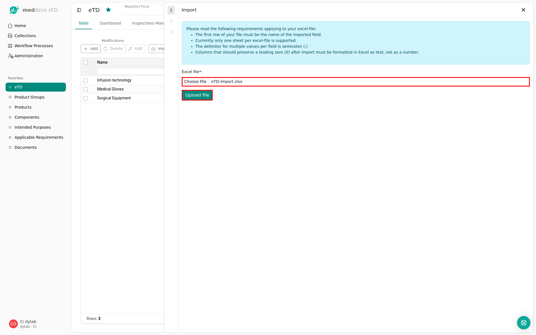This screenshot has width=536, height=335.
Task: Click the Add button
Action: [x=91, y=49]
